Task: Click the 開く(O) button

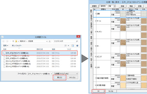Action: 60,77
